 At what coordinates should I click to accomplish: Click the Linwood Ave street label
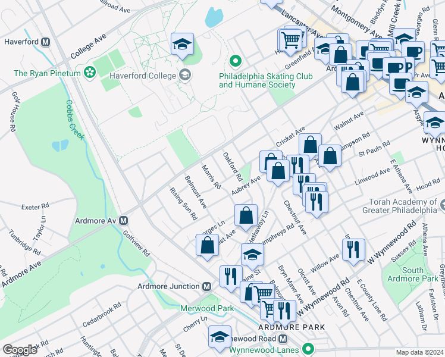372,177
